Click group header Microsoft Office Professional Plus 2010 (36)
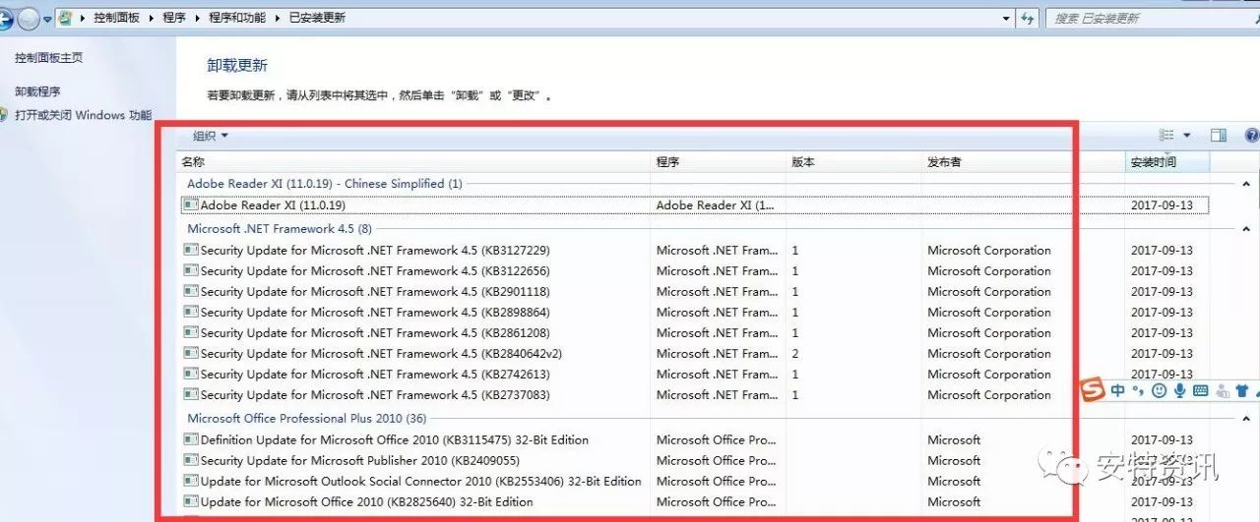Image resolution: width=1260 pixels, height=522 pixels. [306, 418]
